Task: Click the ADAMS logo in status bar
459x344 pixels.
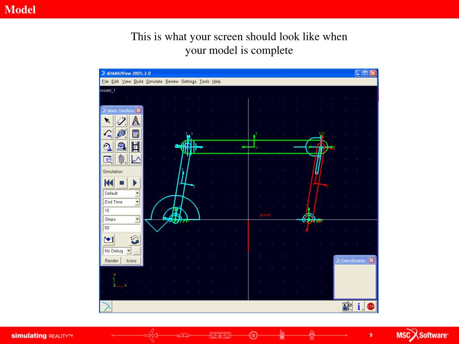Action: coord(106,306)
